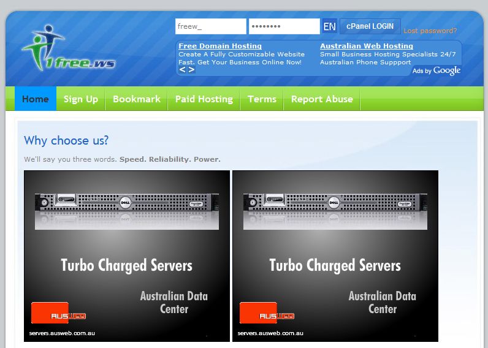Click the 1free.ws logo
The width and height of the screenshot is (488, 348).
[x=69, y=48]
